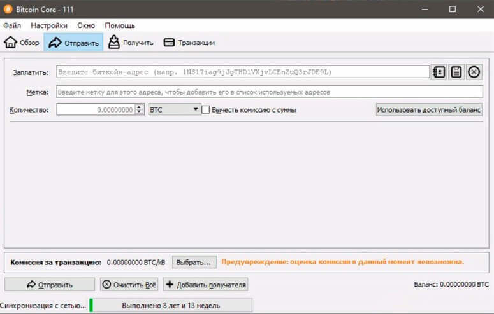Click the Метка label input field
Viewport: 494px width, 314px height.
click(x=269, y=92)
